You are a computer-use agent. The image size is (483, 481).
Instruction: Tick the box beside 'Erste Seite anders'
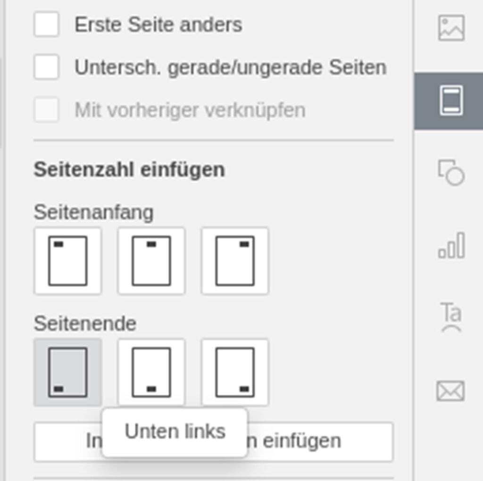[47, 25]
